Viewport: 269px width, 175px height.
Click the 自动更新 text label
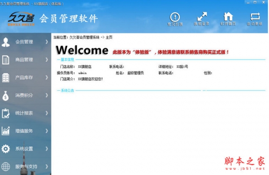[255, 24]
